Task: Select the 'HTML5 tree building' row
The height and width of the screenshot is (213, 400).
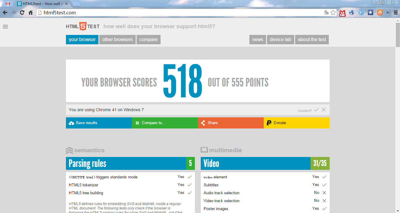Action: (130, 193)
